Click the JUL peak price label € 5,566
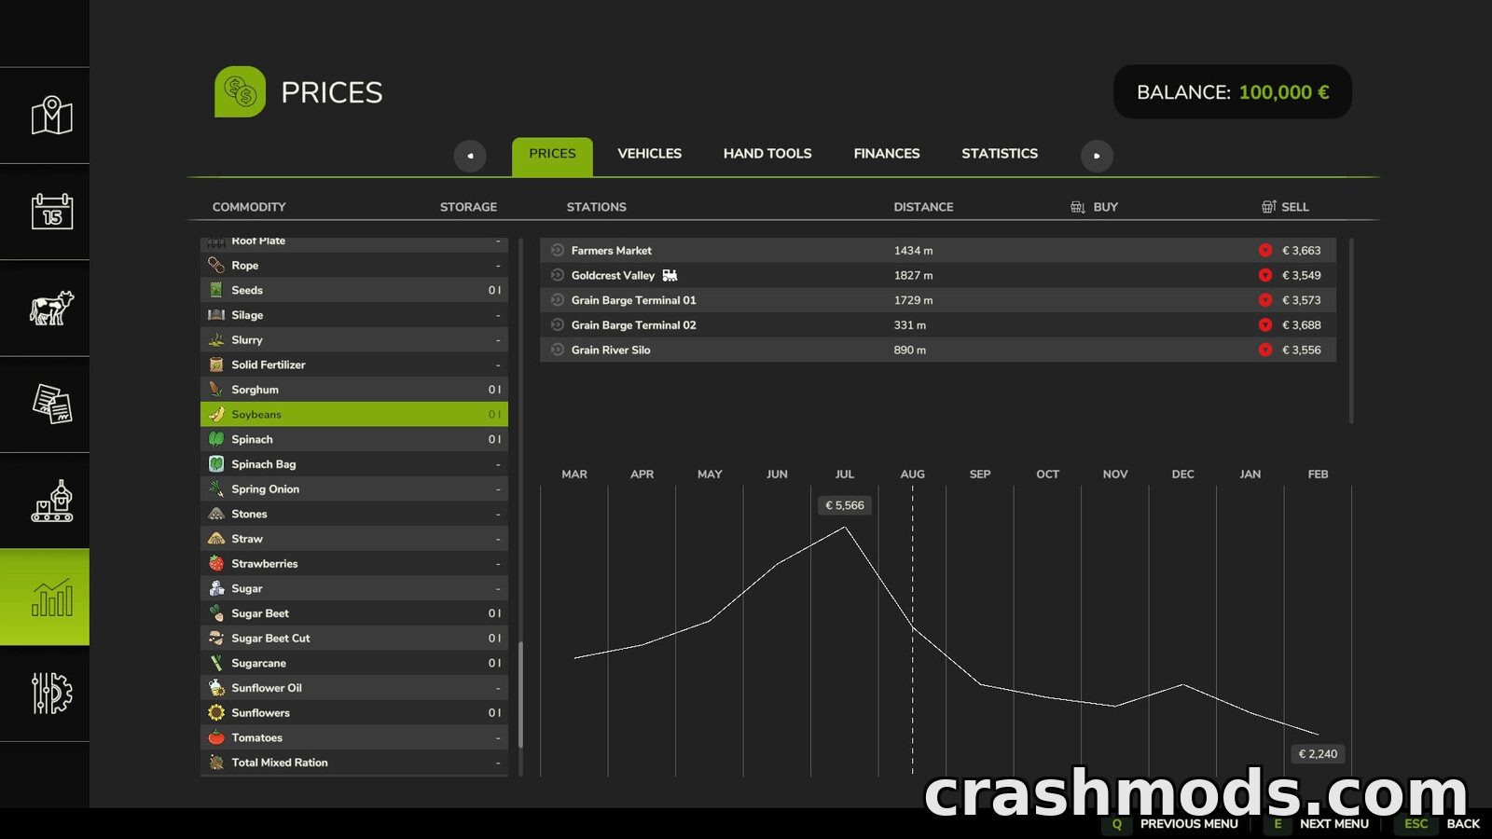The image size is (1492, 839). click(845, 505)
